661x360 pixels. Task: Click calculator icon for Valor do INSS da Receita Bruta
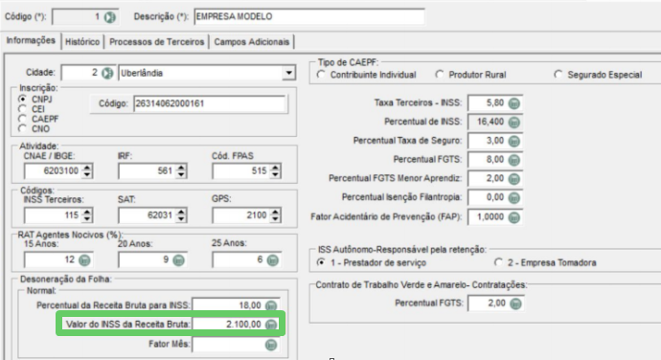[271, 325]
